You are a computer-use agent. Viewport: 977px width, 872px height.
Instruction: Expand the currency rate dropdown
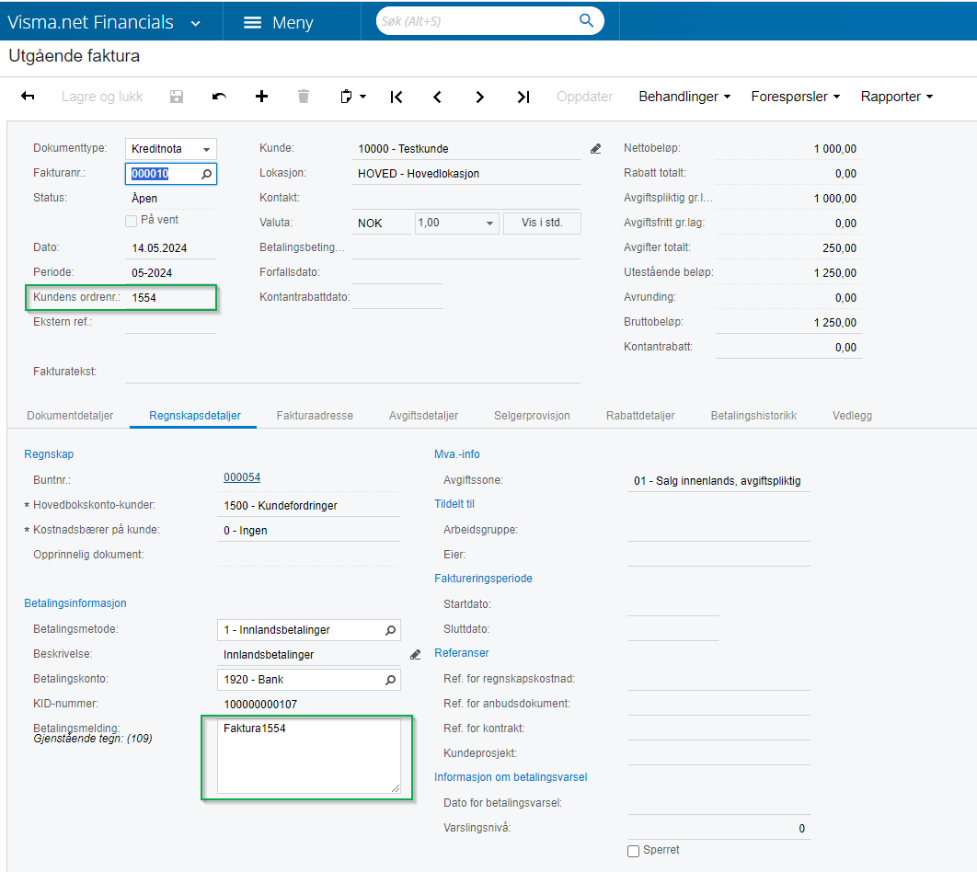489,224
